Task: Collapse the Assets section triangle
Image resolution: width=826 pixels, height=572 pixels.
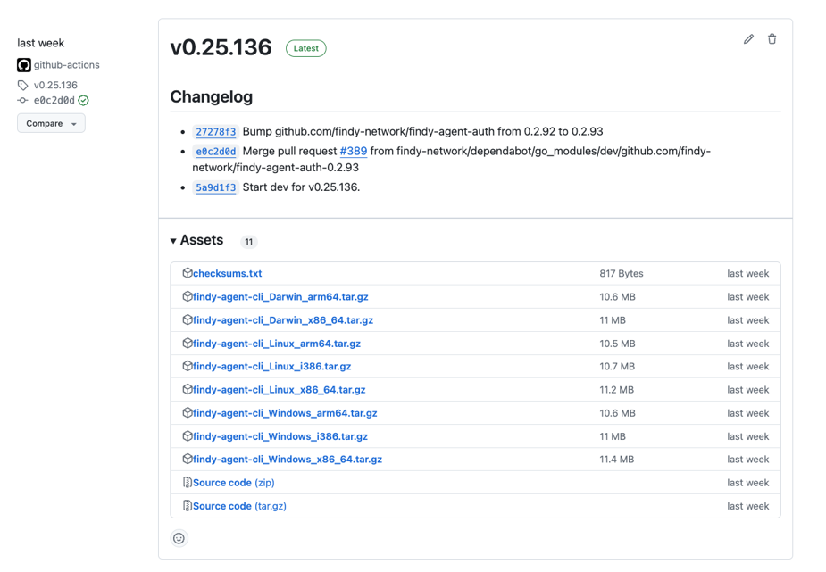Action: 172,240
